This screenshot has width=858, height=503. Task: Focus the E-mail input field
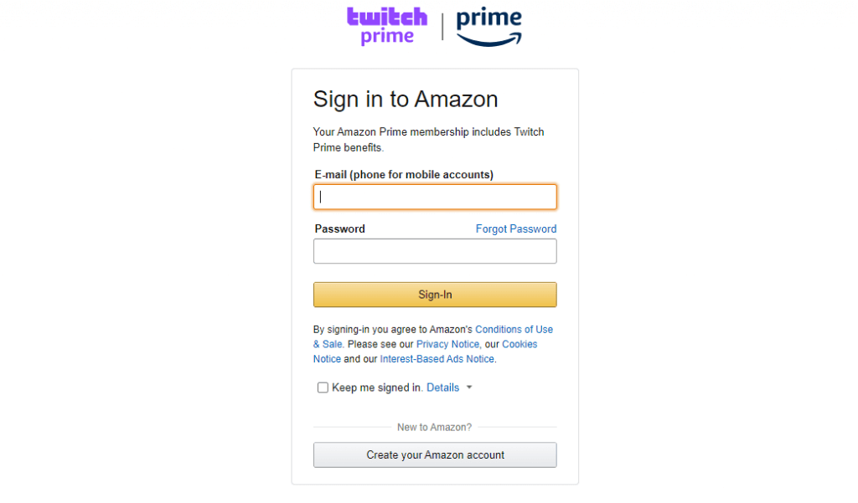pyautogui.click(x=435, y=197)
